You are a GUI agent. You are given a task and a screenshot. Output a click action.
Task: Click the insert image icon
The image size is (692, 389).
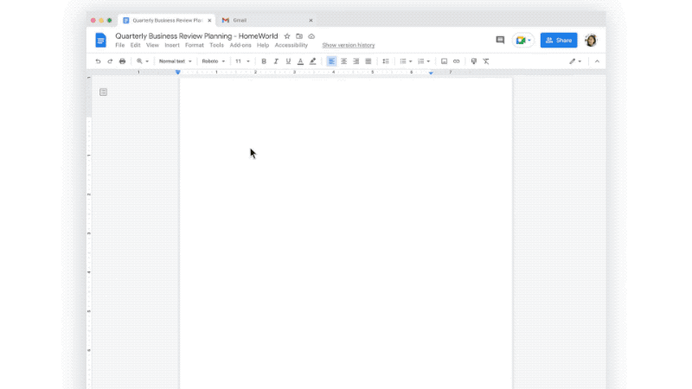(x=444, y=61)
